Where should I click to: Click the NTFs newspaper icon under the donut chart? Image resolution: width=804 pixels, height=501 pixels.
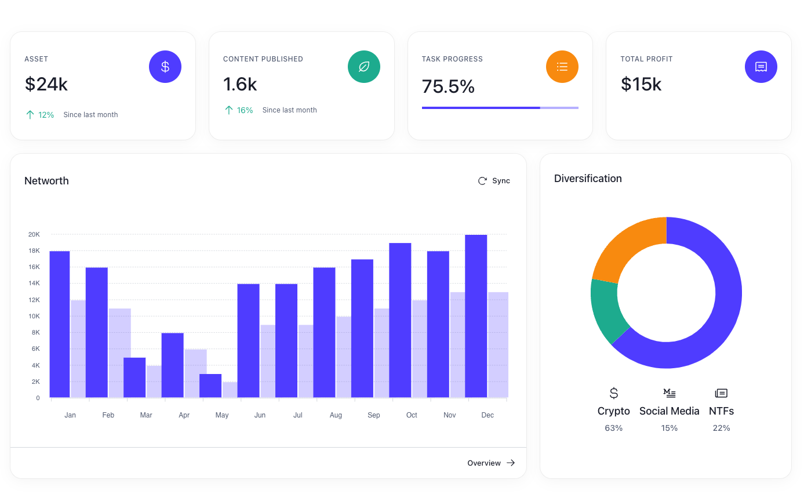click(x=721, y=393)
